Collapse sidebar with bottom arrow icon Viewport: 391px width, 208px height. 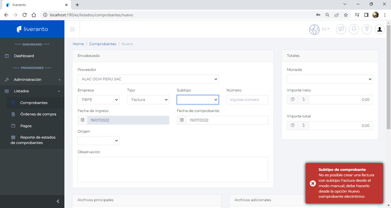coord(58,201)
